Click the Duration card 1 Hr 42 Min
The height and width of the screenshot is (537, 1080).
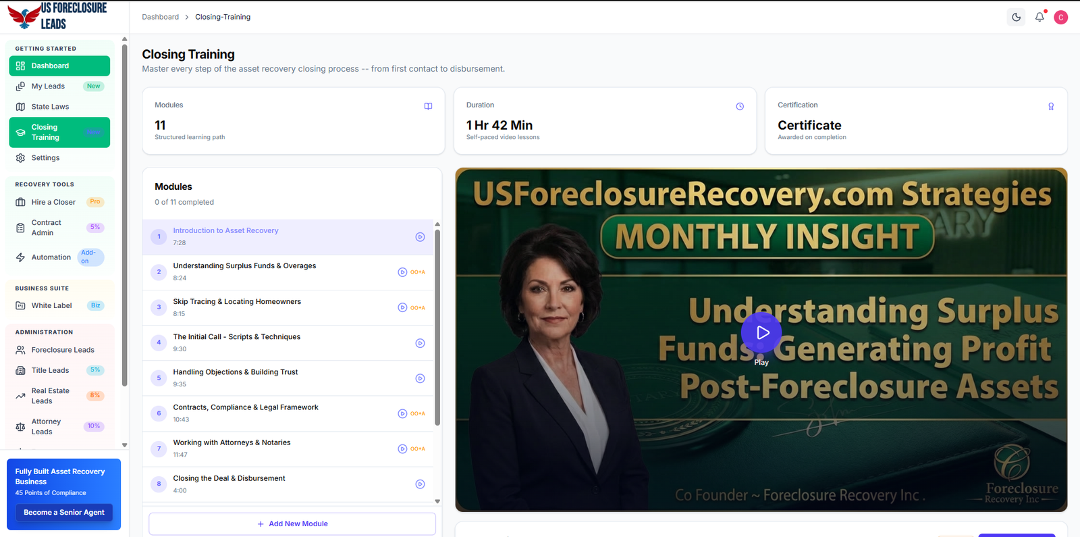click(x=605, y=121)
